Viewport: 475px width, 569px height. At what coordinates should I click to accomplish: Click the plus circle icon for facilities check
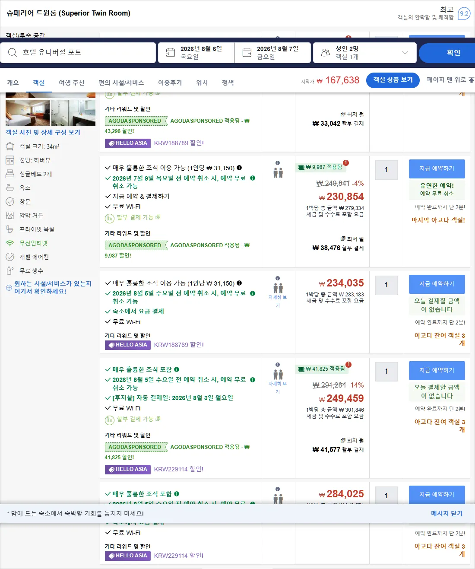9,288
